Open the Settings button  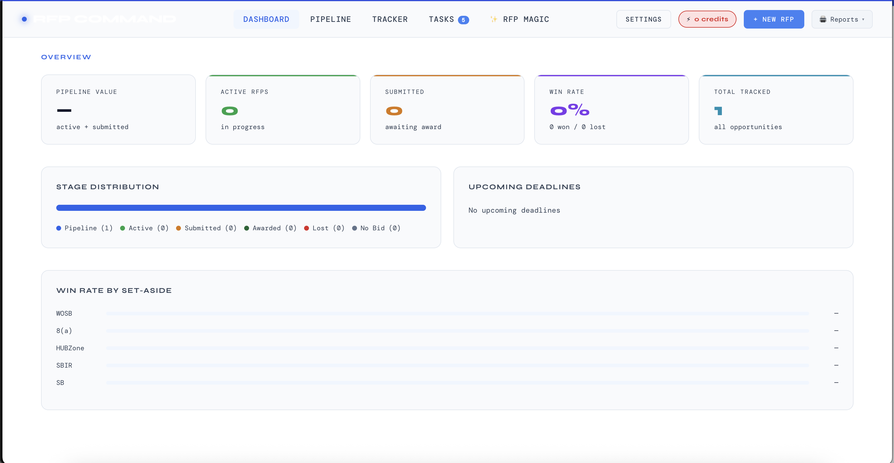point(643,19)
